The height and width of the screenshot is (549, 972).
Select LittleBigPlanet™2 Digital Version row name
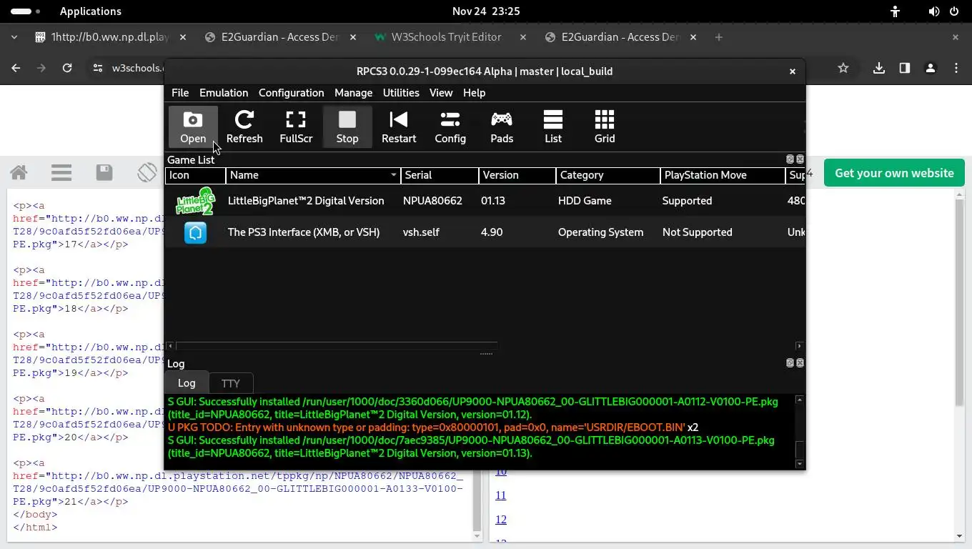tap(306, 201)
